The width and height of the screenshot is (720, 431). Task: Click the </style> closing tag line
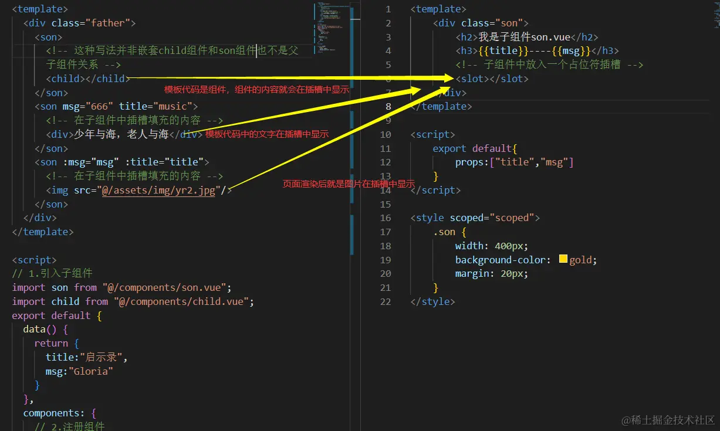pyautogui.click(x=432, y=301)
